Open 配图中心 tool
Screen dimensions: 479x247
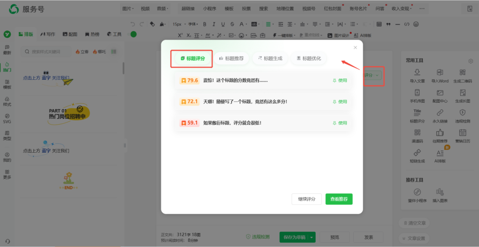[440, 96]
